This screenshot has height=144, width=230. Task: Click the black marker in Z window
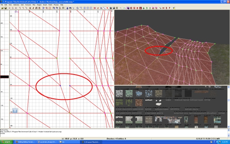tap(4, 77)
